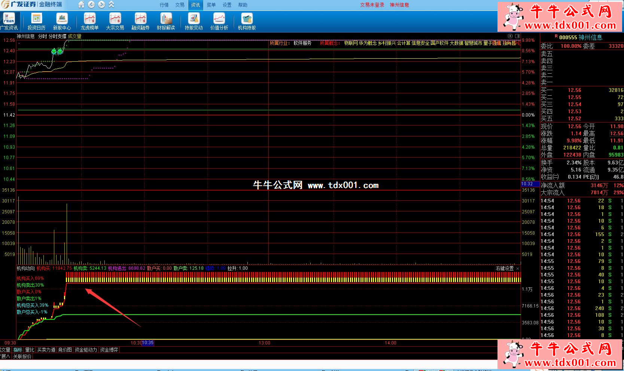Click the first green marker on price line
624x371 pixels.
(54, 52)
